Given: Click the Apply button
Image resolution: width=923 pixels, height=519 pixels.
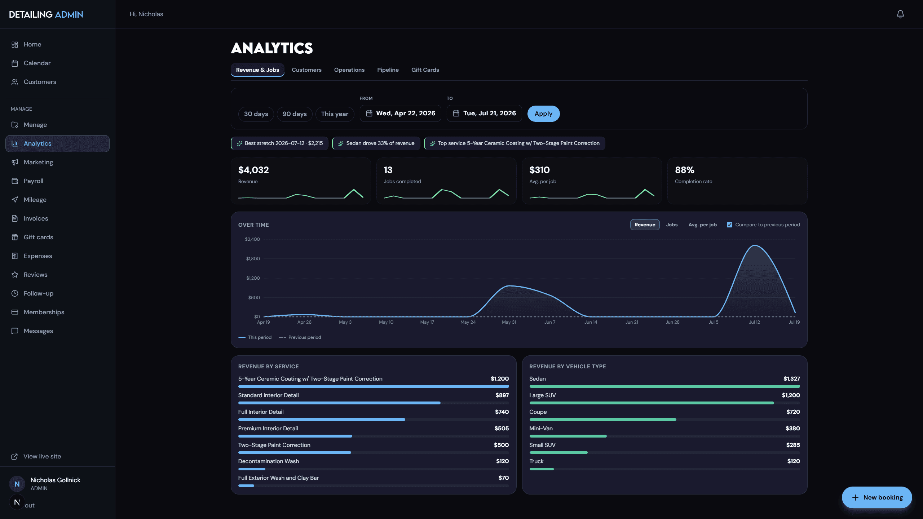Looking at the screenshot, I should [543, 114].
